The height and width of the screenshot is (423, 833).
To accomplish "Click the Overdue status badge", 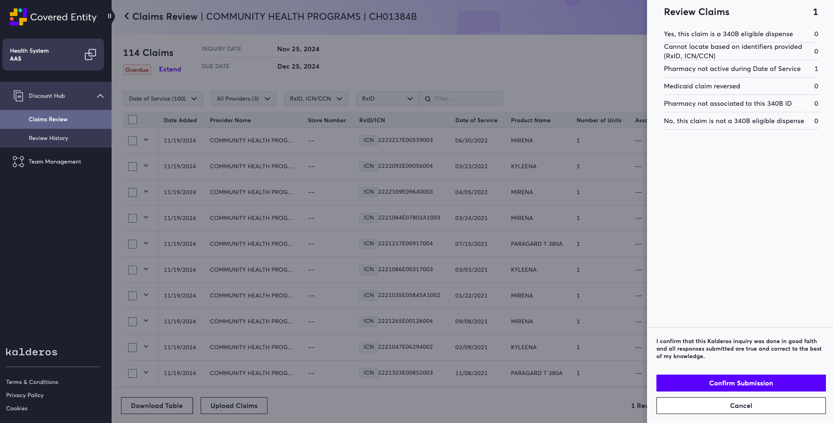I will pyautogui.click(x=137, y=70).
